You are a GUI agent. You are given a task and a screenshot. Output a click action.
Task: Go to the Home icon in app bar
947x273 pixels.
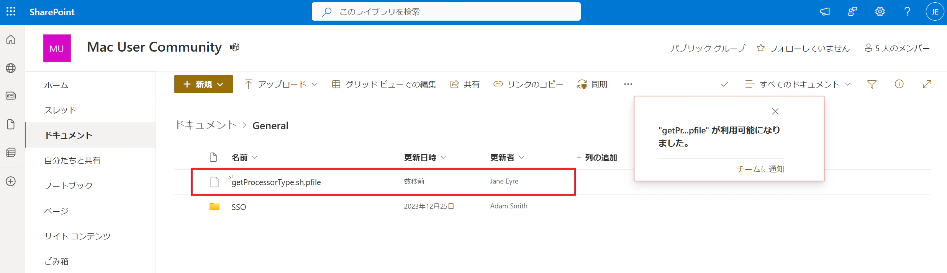pyautogui.click(x=11, y=39)
